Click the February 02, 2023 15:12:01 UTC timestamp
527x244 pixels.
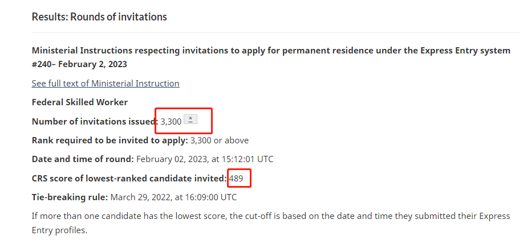click(x=205, y=159)
